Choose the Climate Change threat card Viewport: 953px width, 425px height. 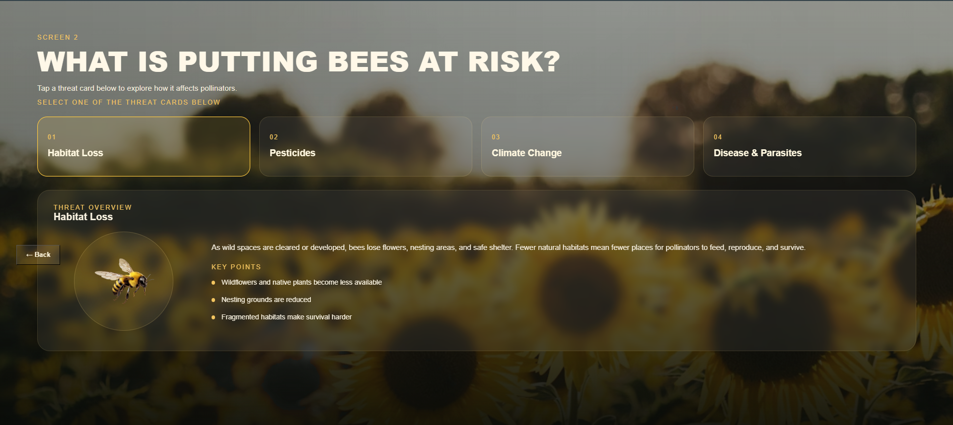coord(587,146)
